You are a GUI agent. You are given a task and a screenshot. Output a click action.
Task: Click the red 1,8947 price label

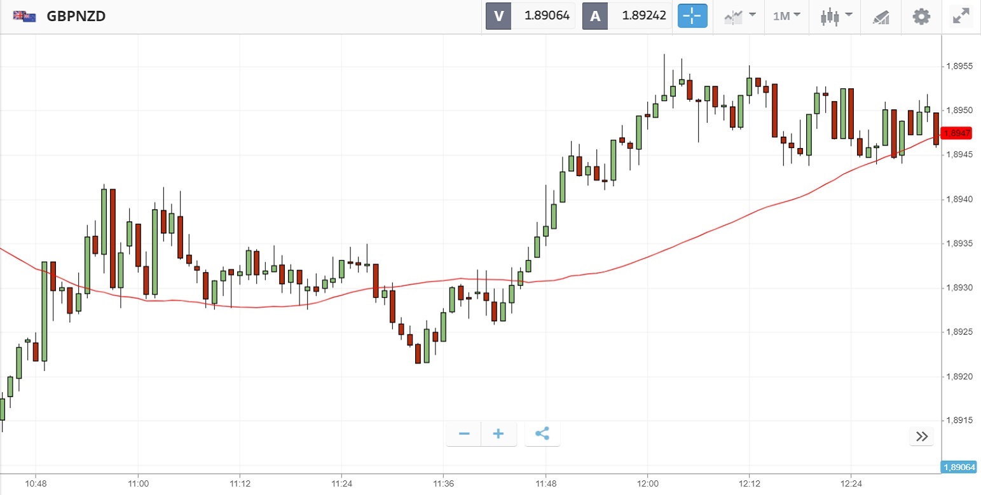click(957, 133)
